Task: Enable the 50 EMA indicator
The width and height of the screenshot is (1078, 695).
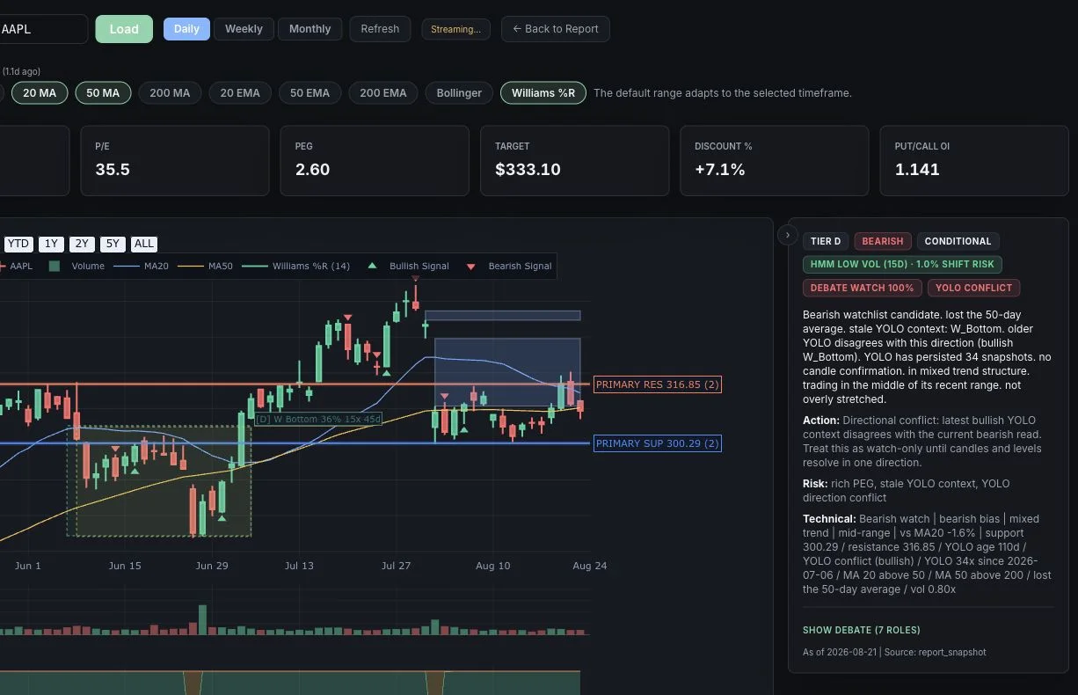Action: [310, 92]
